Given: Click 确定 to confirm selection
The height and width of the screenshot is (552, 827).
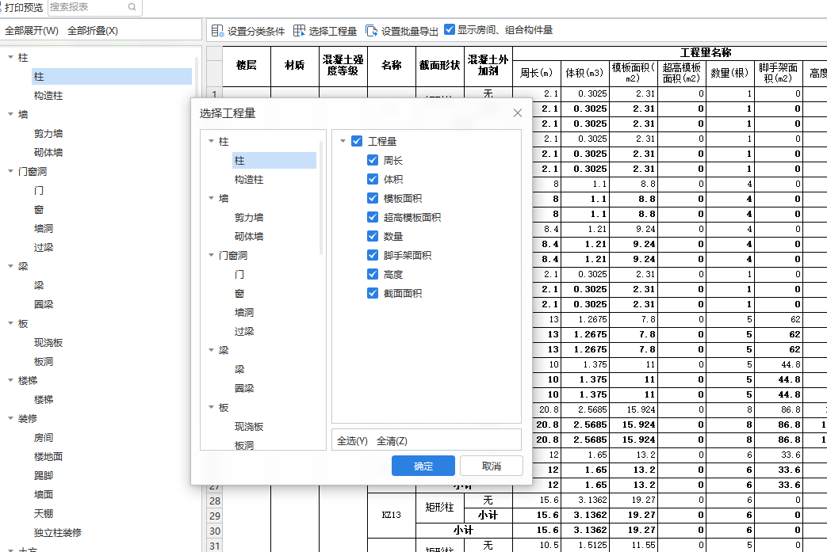Looking at the screenshot, I should [x=423, y=466].
